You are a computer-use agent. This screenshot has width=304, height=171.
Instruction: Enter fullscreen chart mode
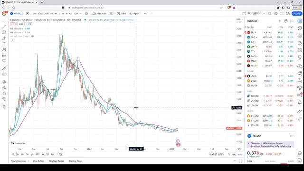(x=282, y=14)
